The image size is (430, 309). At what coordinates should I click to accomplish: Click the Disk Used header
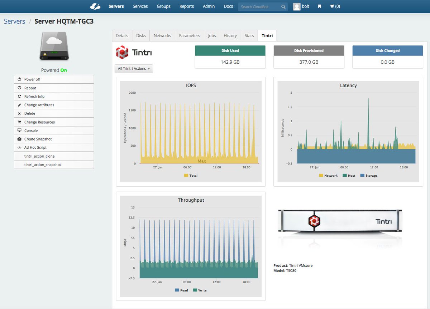coord(230,51)
